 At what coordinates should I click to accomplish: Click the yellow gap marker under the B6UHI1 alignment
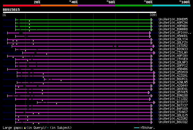[61, 80]
